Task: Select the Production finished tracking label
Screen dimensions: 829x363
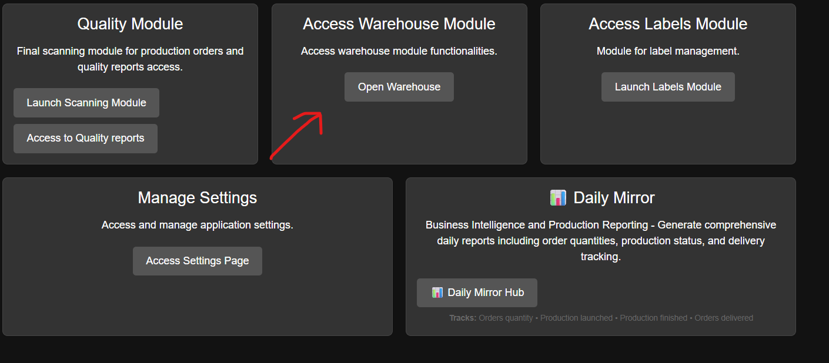Action: pos(653,318)
